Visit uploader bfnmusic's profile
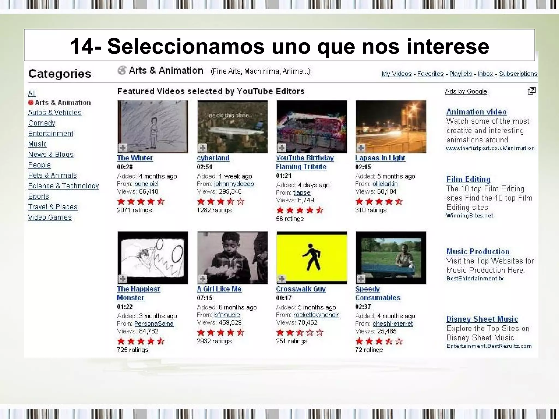Image resolution: width=559 pixels, height=419 pixels. tap(227, 315)
